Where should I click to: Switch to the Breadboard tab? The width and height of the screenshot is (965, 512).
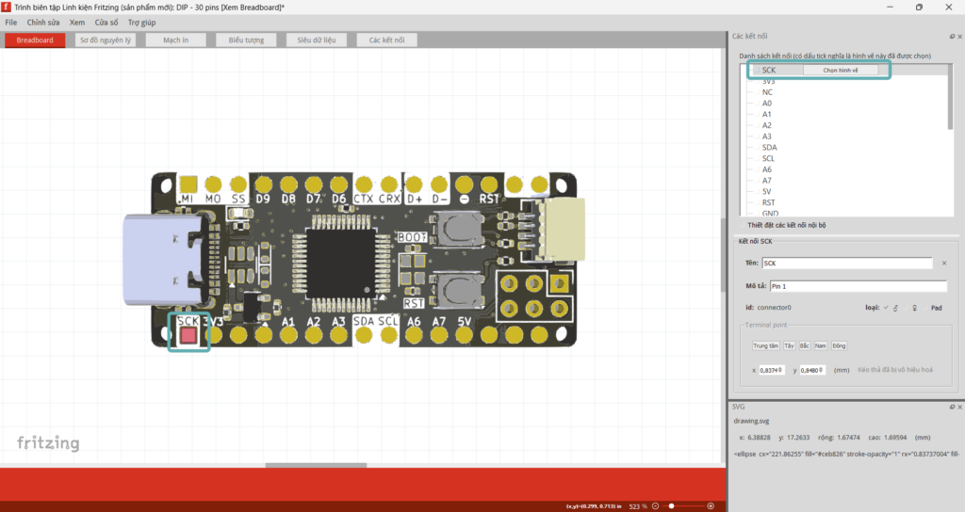point(35,40)
